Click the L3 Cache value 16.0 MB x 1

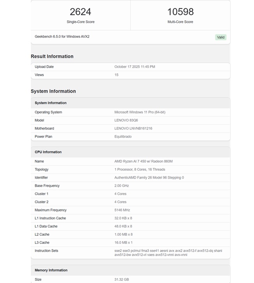click(x=123, y=242)
